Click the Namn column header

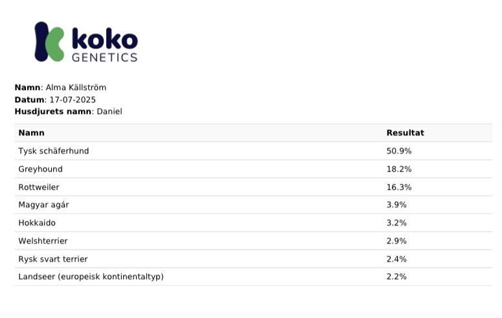tap(31, 133)
